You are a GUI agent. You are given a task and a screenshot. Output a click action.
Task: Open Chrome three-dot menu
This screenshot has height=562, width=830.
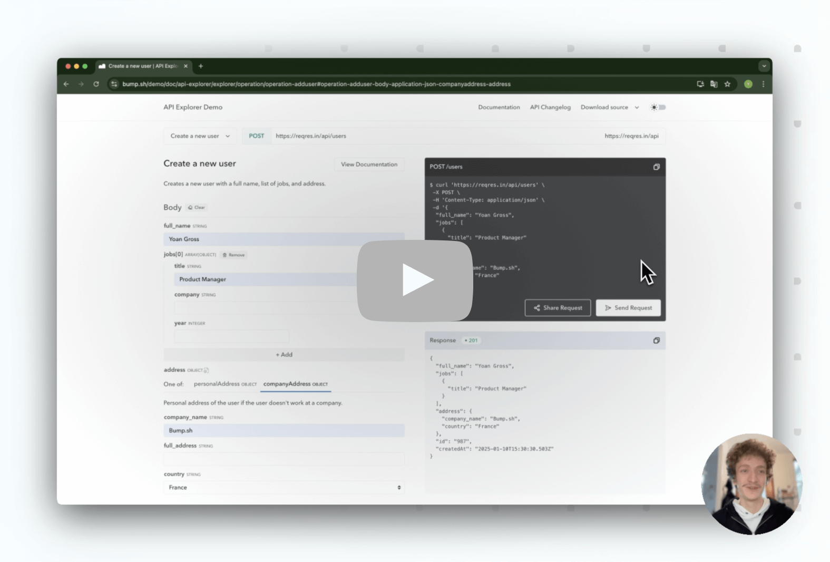(x=763, y=84)
